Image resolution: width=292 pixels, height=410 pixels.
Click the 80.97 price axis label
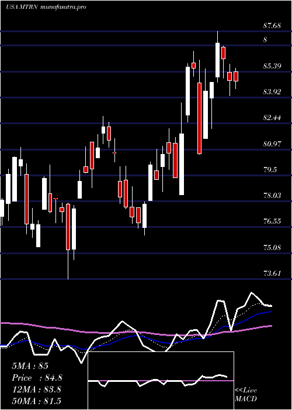pyautogui.click(x=272, y=143)
